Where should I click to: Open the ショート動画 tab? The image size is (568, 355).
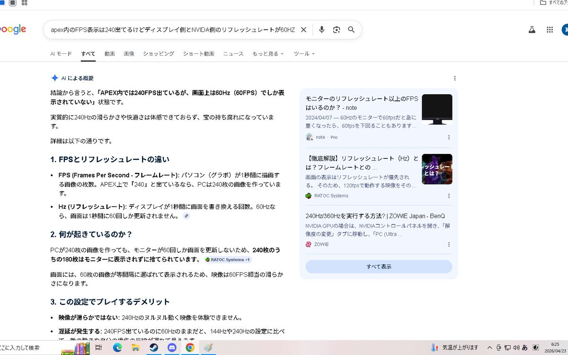pyautogui.click(x=199, y=54)
